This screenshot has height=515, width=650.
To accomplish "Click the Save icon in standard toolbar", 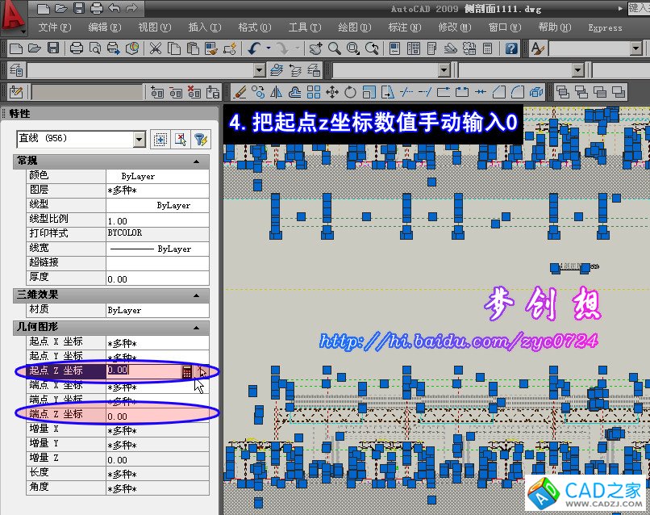I will pyautogui.click(x=52, y=48).
